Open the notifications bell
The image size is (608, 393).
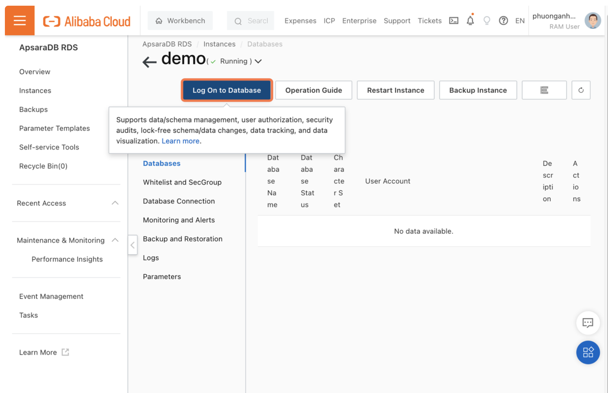tap(470, 20)
